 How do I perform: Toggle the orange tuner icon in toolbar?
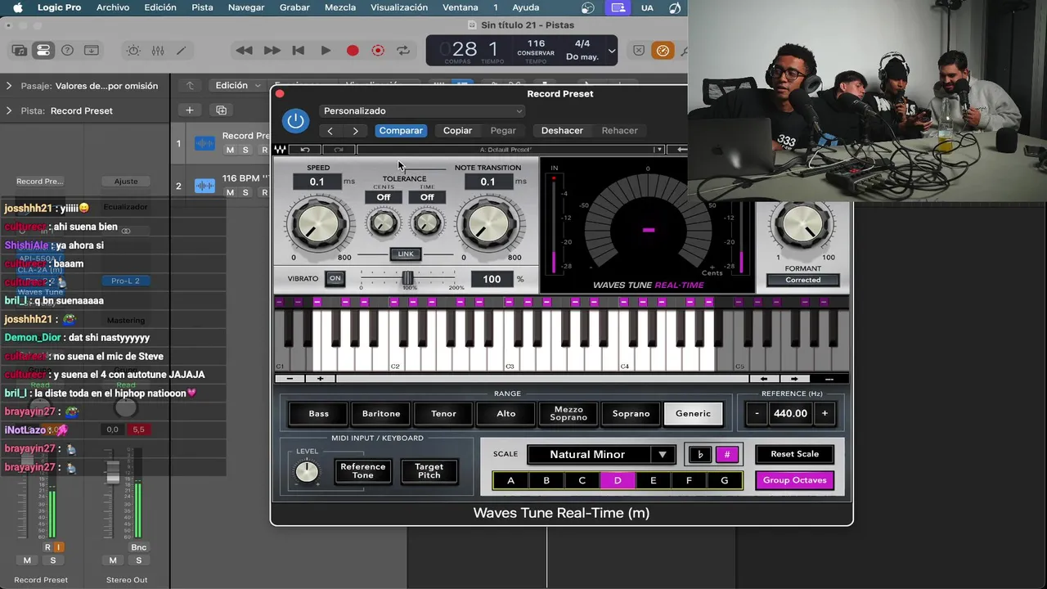(x=663, y=51)
